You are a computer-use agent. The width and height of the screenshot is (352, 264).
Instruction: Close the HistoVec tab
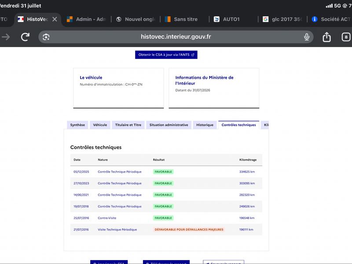click(x=55, y=19)
